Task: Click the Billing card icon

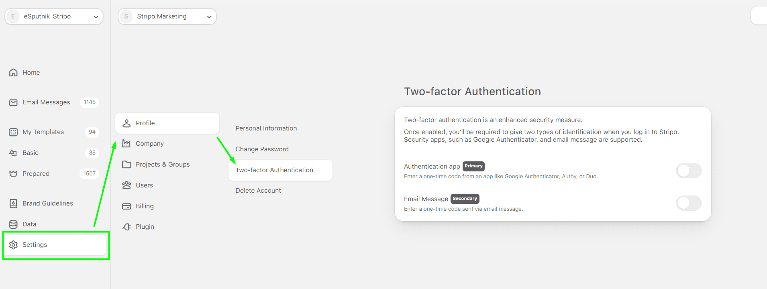Action: (x=126, y=206)
